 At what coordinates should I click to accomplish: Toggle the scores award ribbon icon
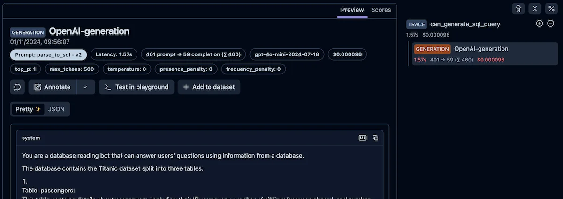click(518, 8)
